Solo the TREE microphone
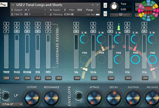 (6, 24)
